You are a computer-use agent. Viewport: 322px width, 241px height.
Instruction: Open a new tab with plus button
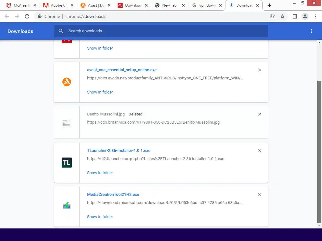point(269,6)
